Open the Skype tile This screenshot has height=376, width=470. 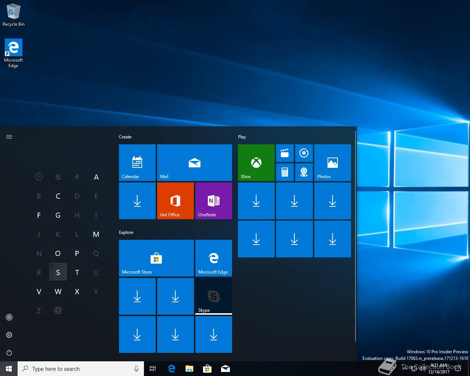(x=214, y=296)
